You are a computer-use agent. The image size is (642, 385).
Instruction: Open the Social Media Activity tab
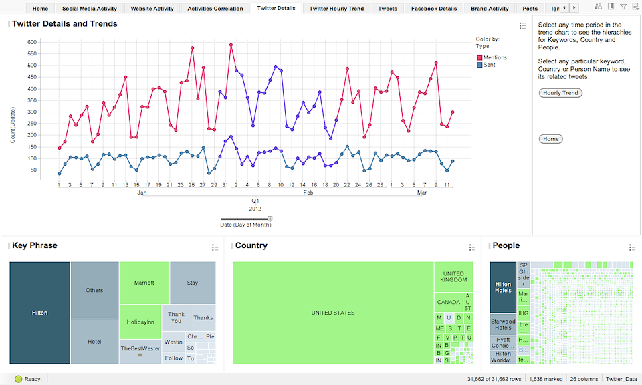(89, 8)
